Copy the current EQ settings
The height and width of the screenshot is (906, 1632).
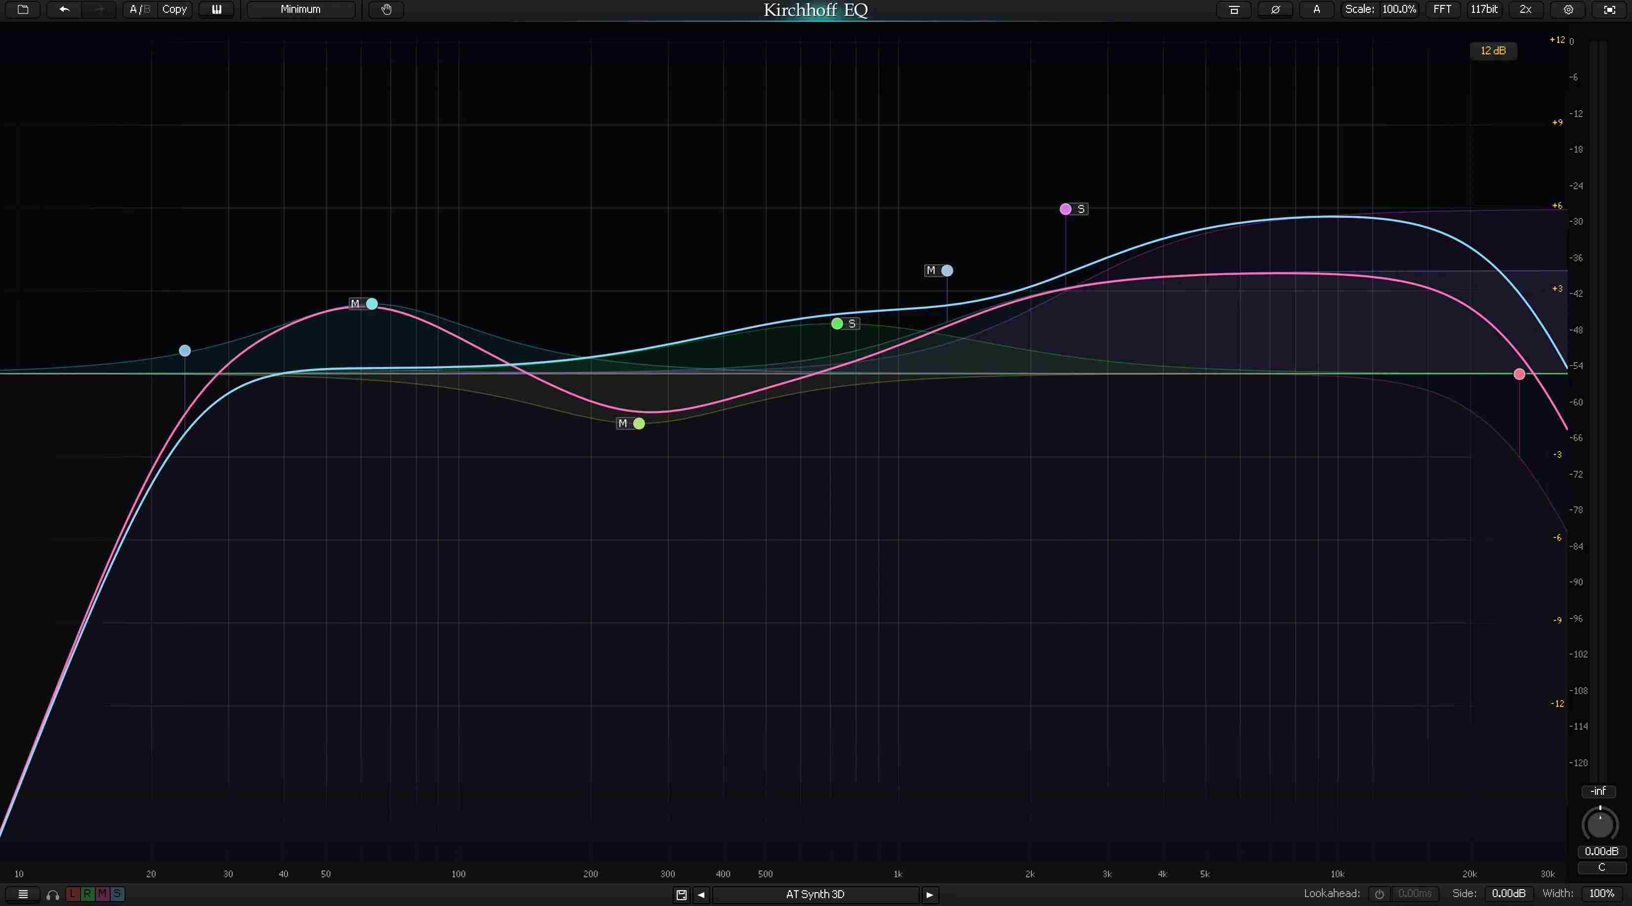tap(174, 9)
